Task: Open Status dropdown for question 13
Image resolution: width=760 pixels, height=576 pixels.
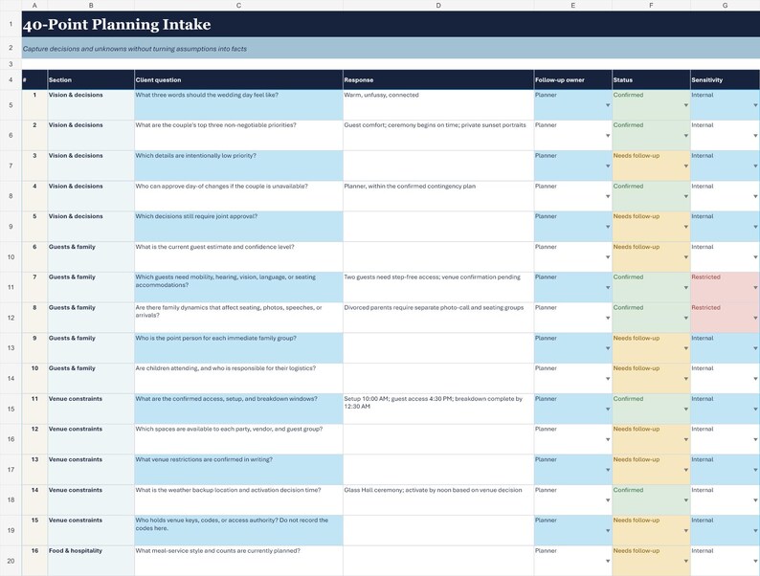Action: click(686, 470)
